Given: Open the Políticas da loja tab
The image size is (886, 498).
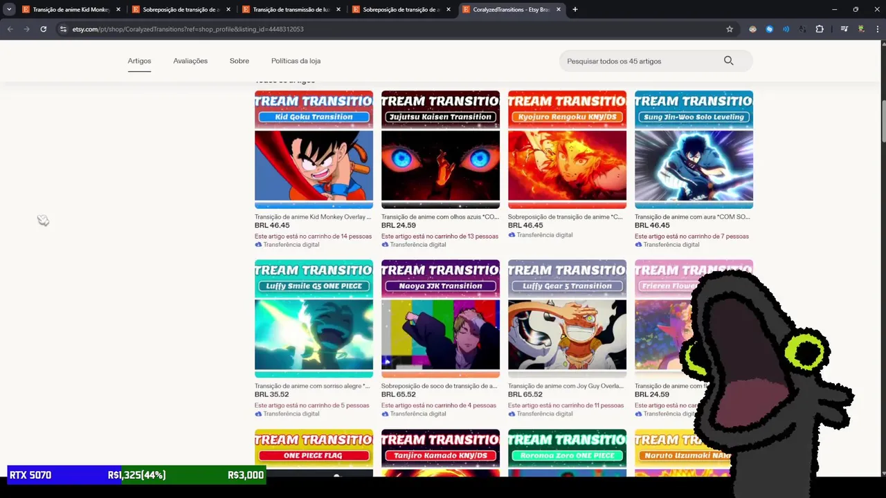Looking at the screenshot, I should (x=296, y=61).
